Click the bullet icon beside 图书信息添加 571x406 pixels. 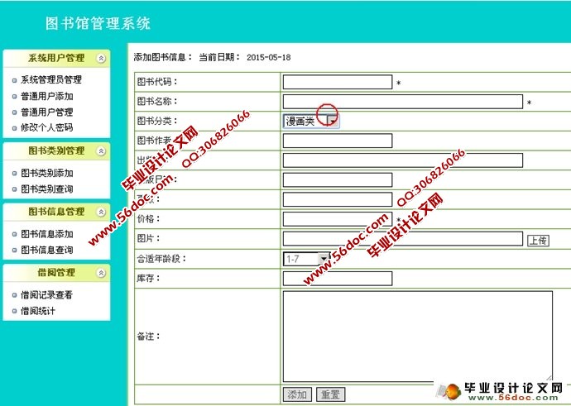coord(15,234)
